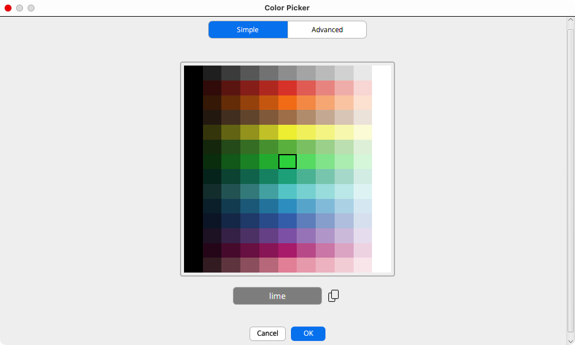Pick the white column on the palette's right

(x=381, y=169)
